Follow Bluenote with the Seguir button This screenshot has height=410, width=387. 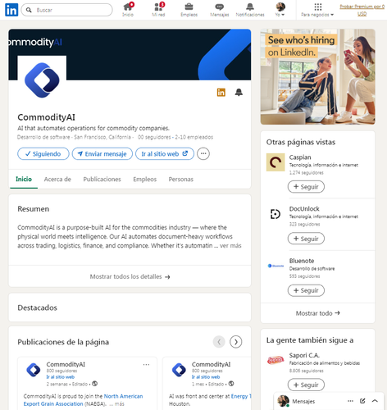[x=306, y=290]
